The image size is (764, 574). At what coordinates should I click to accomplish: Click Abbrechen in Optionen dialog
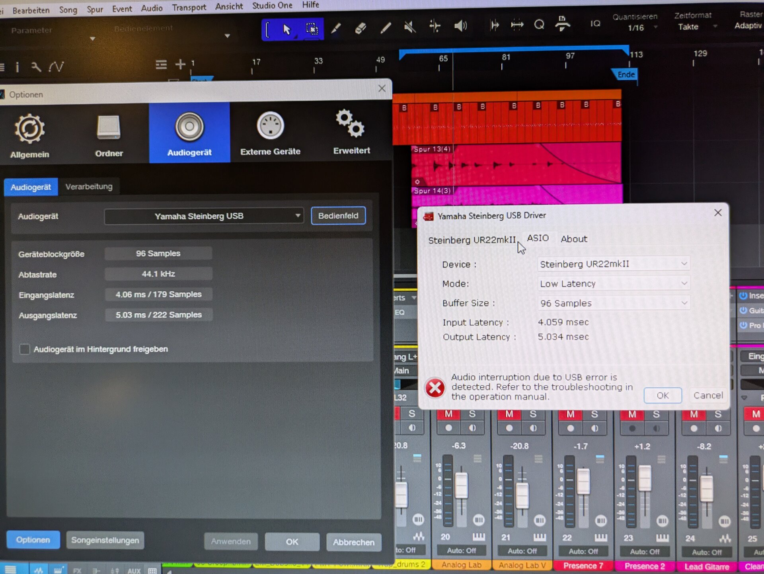353,542
